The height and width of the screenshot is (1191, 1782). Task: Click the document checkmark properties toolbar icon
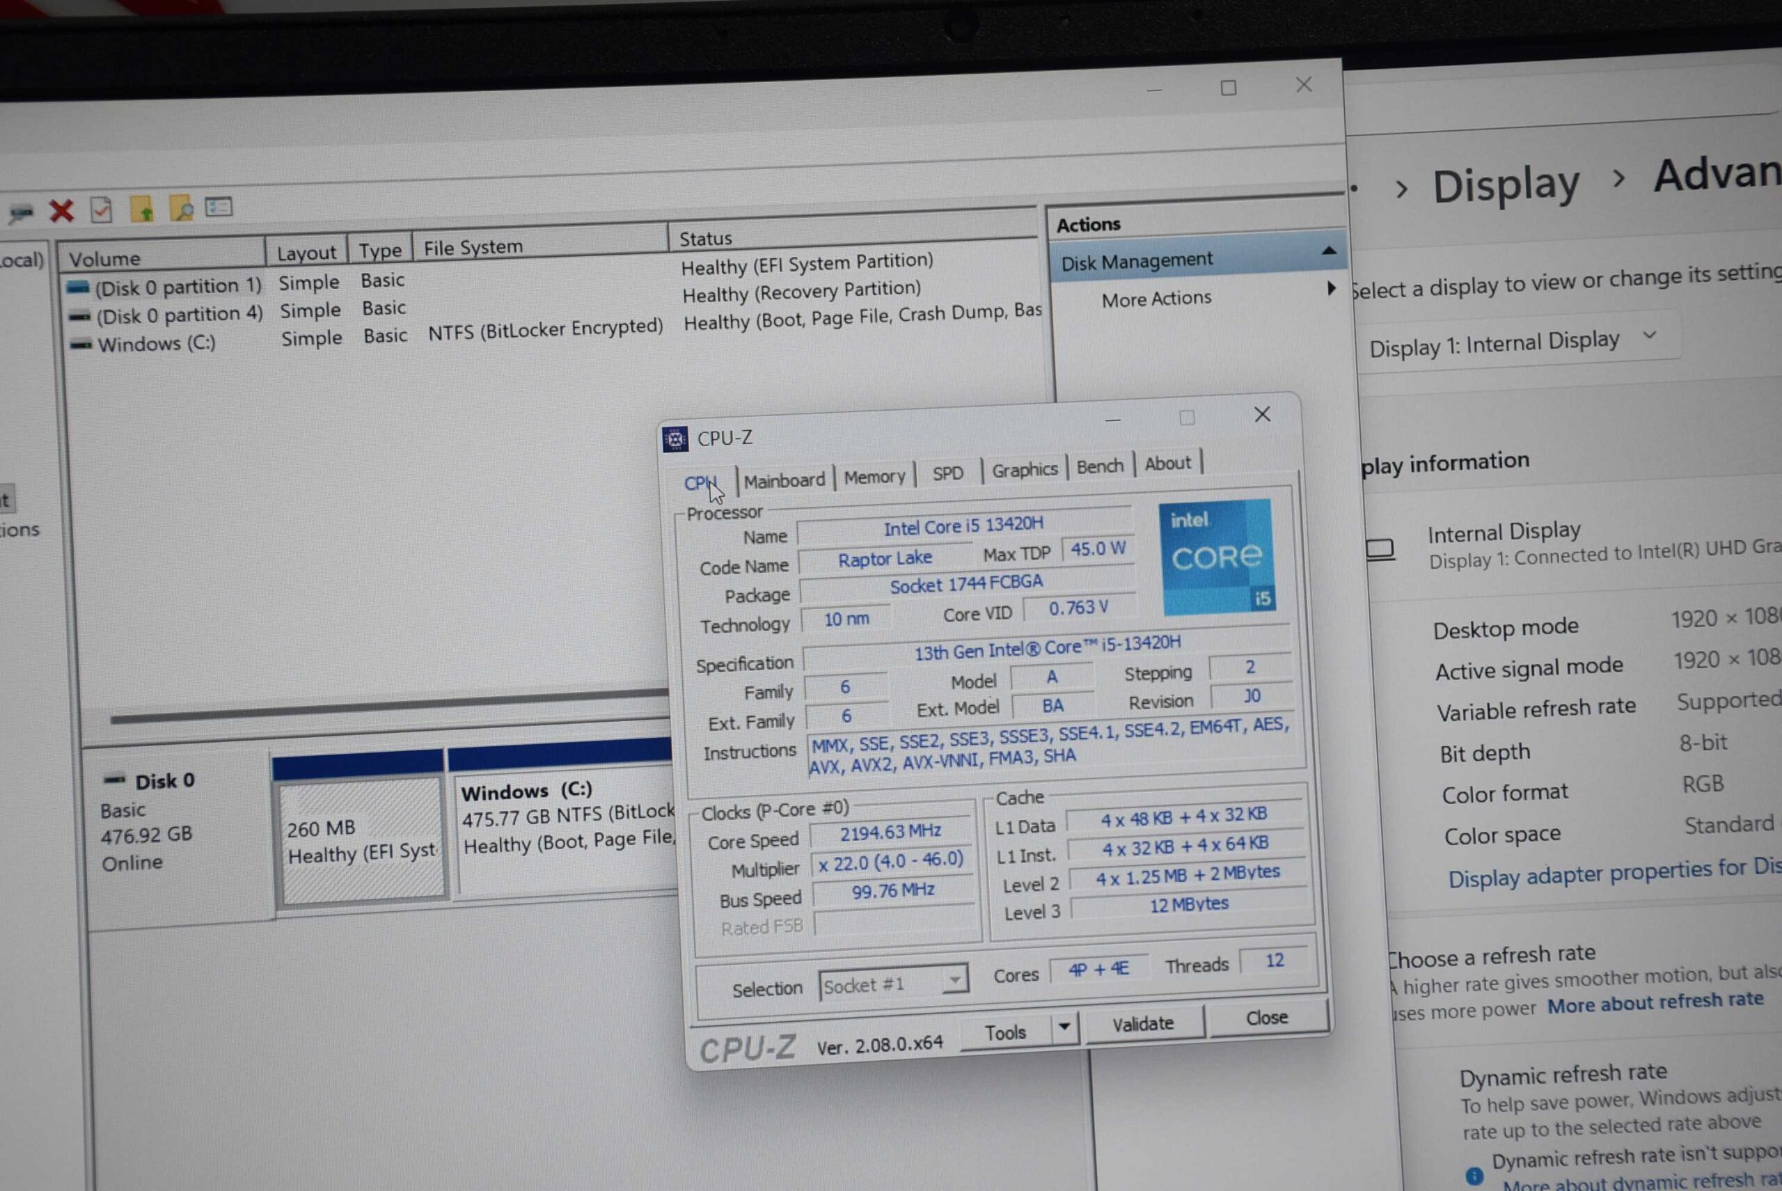101,210
